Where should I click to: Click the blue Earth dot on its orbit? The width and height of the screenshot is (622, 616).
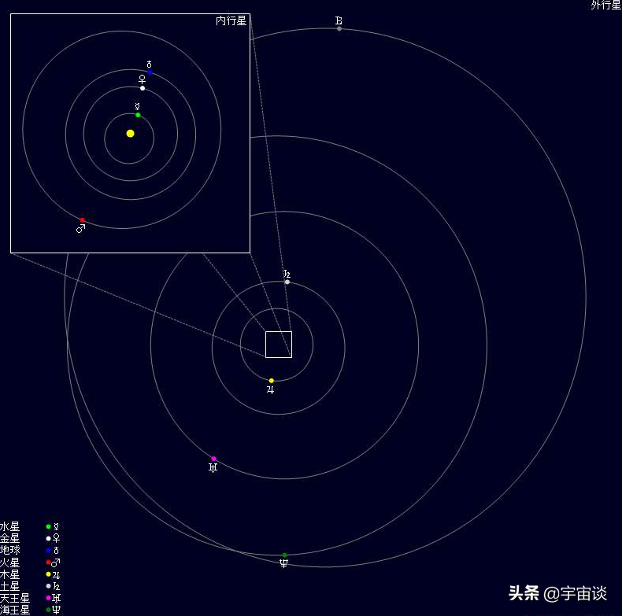pos(150,73)
